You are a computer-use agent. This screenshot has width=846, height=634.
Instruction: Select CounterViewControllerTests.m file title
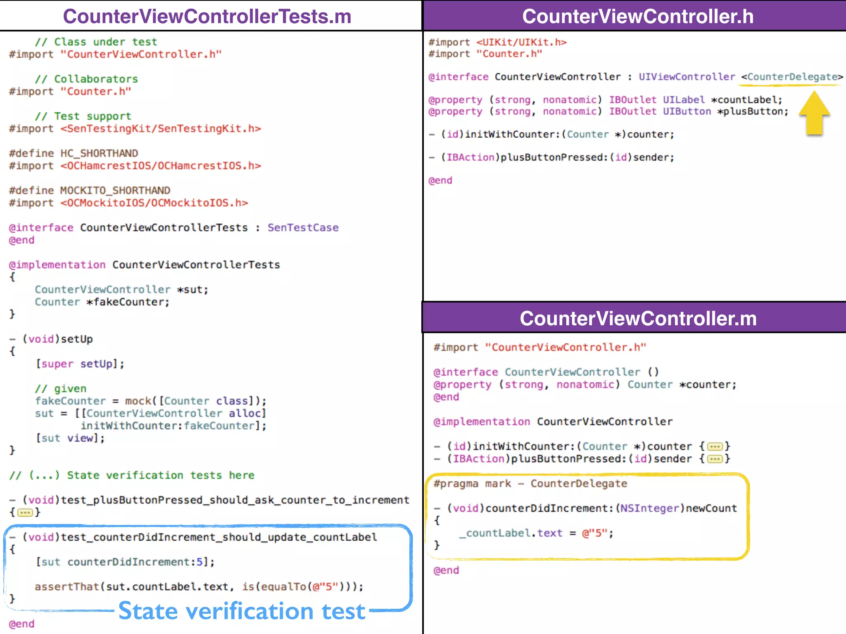point(207,17)
